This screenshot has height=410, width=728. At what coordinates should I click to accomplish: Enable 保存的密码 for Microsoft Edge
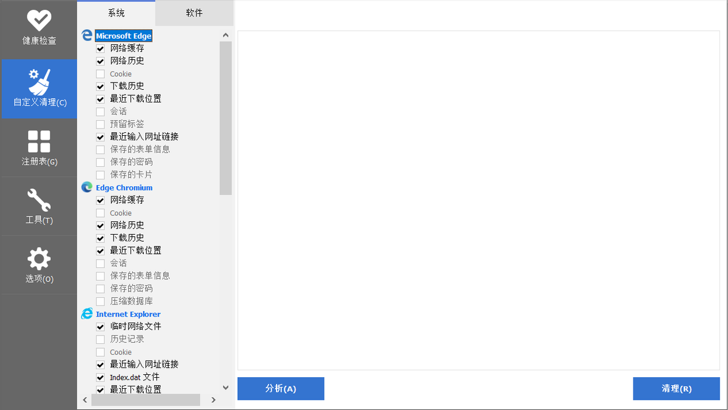[x=99, y=162]
